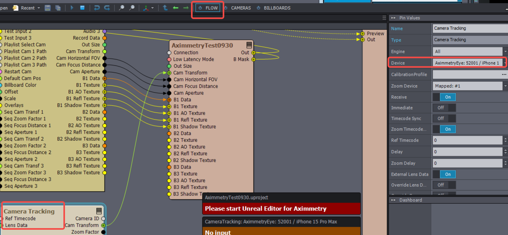
Task: Click the Low Latency Mode input pin
Action: [169, 59]
